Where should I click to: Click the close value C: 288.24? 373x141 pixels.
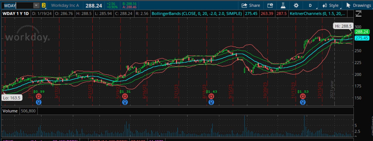(x=124, y=13)
